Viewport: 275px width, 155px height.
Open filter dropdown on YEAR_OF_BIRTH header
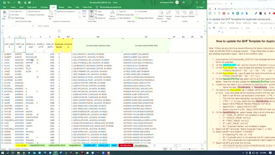[53, 51]
